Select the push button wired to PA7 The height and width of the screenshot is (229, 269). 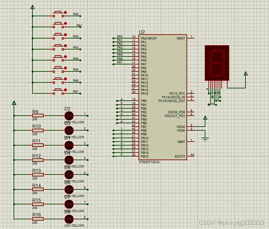(58, 92)
